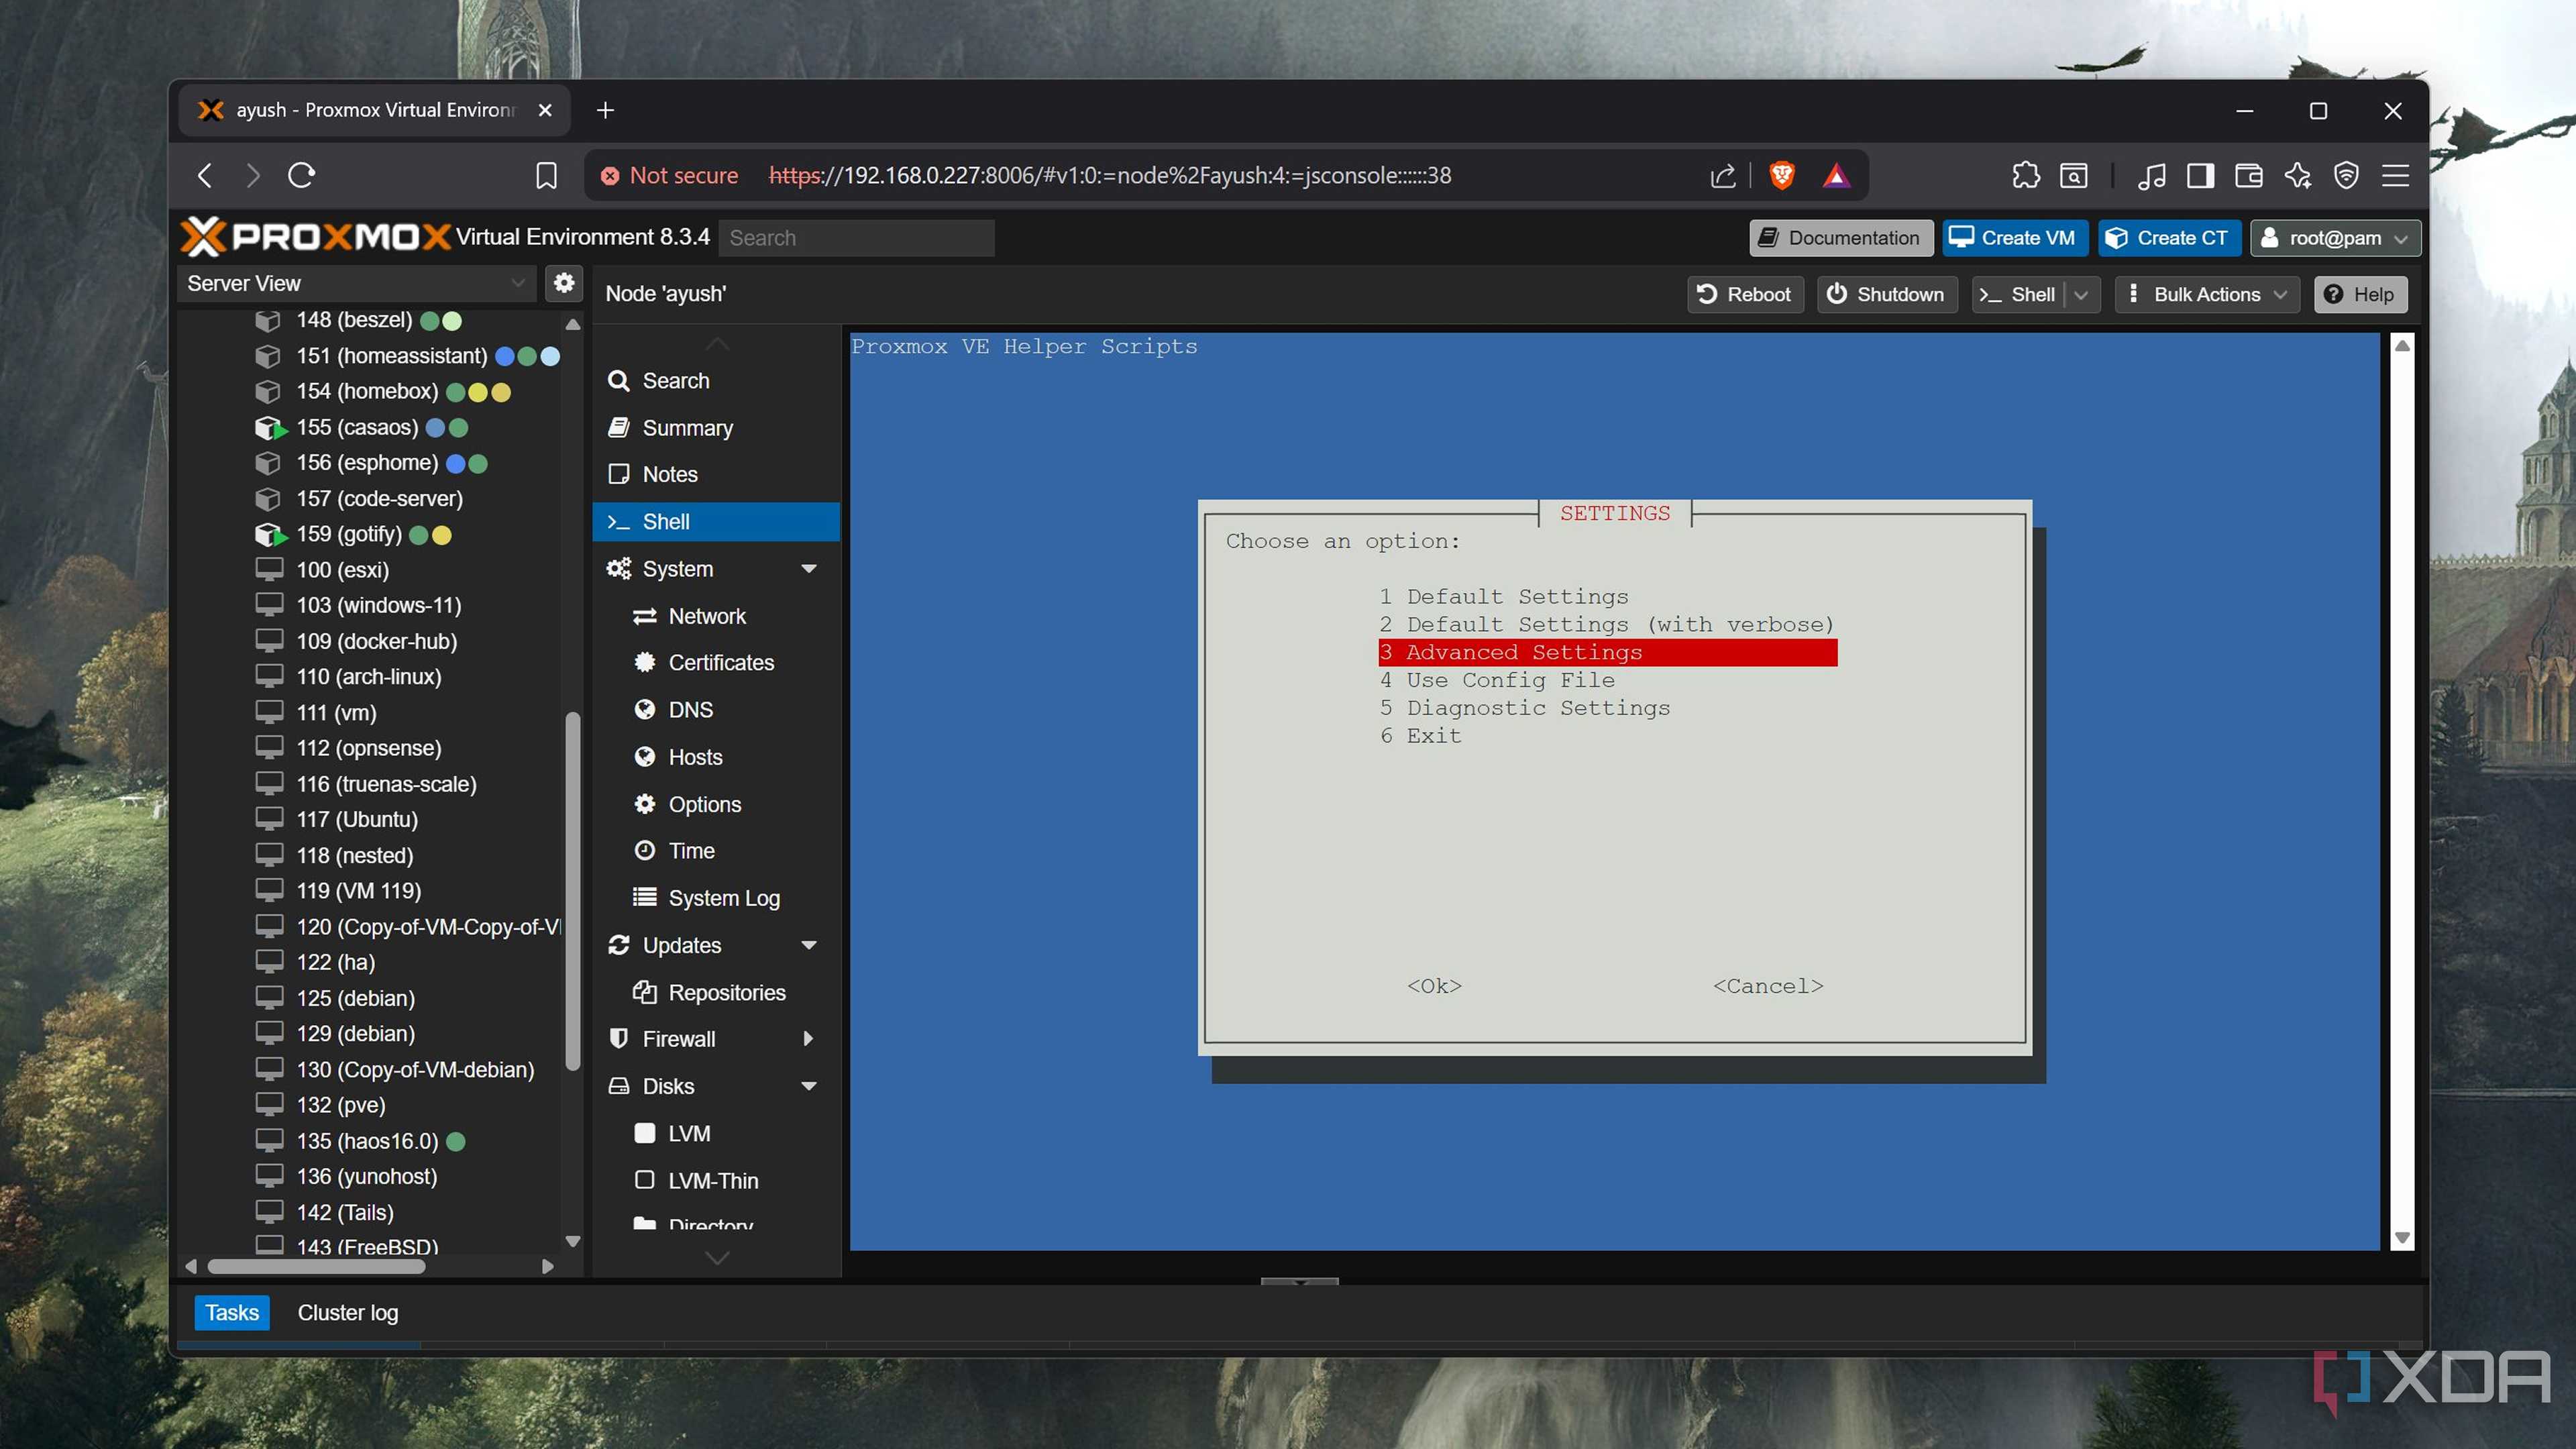Open Server View settings gear
The width and height of the screenshot is (2576, 1449).
[x=564, y=283]
